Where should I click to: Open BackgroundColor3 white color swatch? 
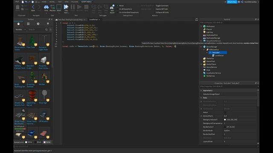(225, 120)
